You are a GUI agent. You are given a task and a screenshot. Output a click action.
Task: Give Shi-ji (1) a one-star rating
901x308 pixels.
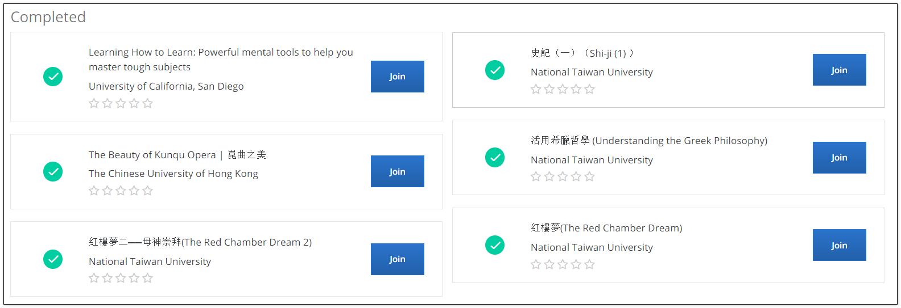536,89
